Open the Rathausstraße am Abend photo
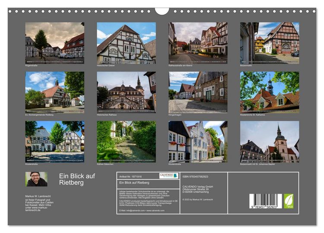 198,43
